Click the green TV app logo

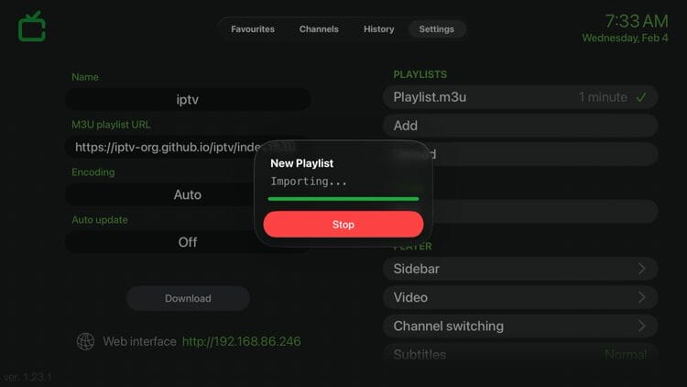(31, 27)
